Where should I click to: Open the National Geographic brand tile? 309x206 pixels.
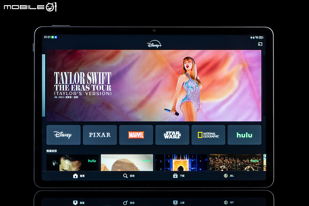point(208,135)
